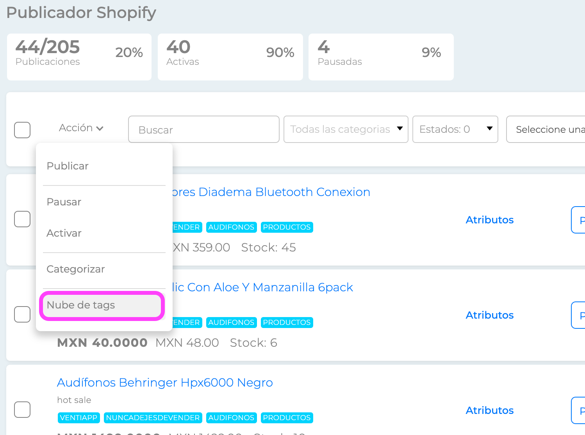Click AUDIFONOS tag on Behringer row
This screenshot has width=585, height=435.
click(231, 418)
